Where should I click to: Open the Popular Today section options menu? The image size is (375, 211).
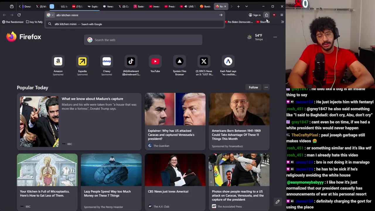tap(266, 87)
